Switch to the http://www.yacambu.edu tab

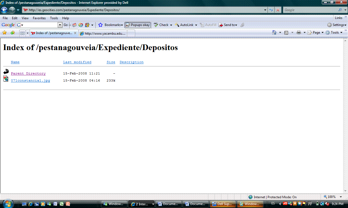pyautogui.click(x=103, y=34)
